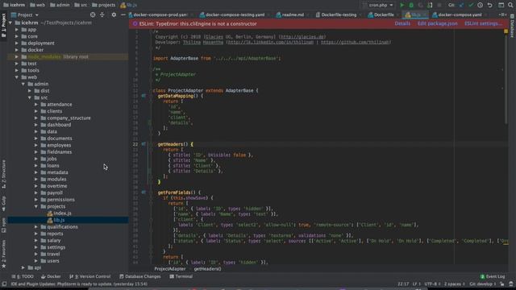Switch to Dockerfile tab
The width and height of the screenshot is (516, 290).
pos(384,14)
